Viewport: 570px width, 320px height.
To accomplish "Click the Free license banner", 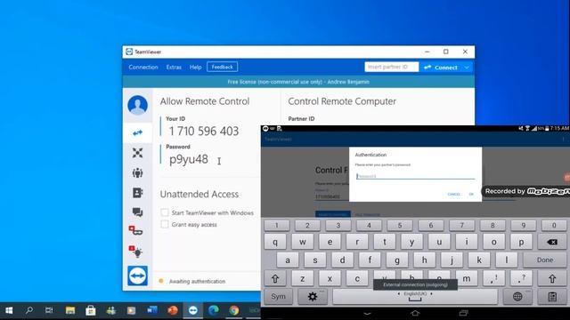I will 298,82.
